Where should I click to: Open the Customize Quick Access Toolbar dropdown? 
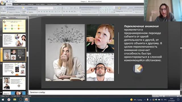[16, 1]
